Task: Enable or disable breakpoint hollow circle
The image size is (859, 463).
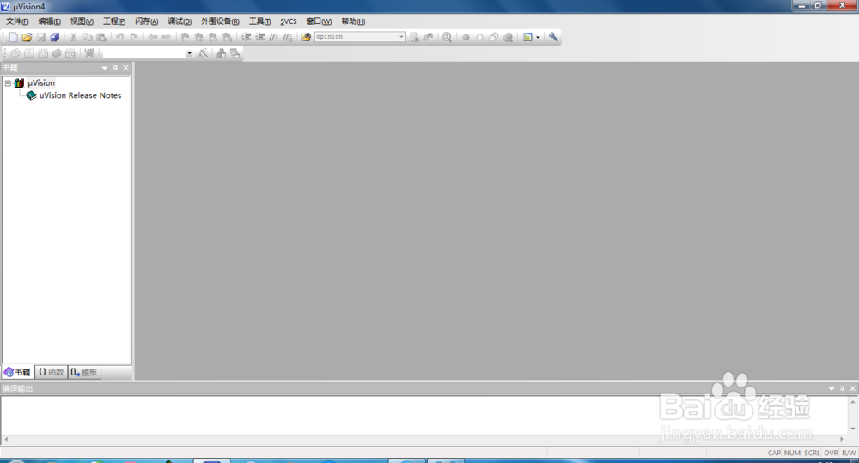Action: pos(479,37)
